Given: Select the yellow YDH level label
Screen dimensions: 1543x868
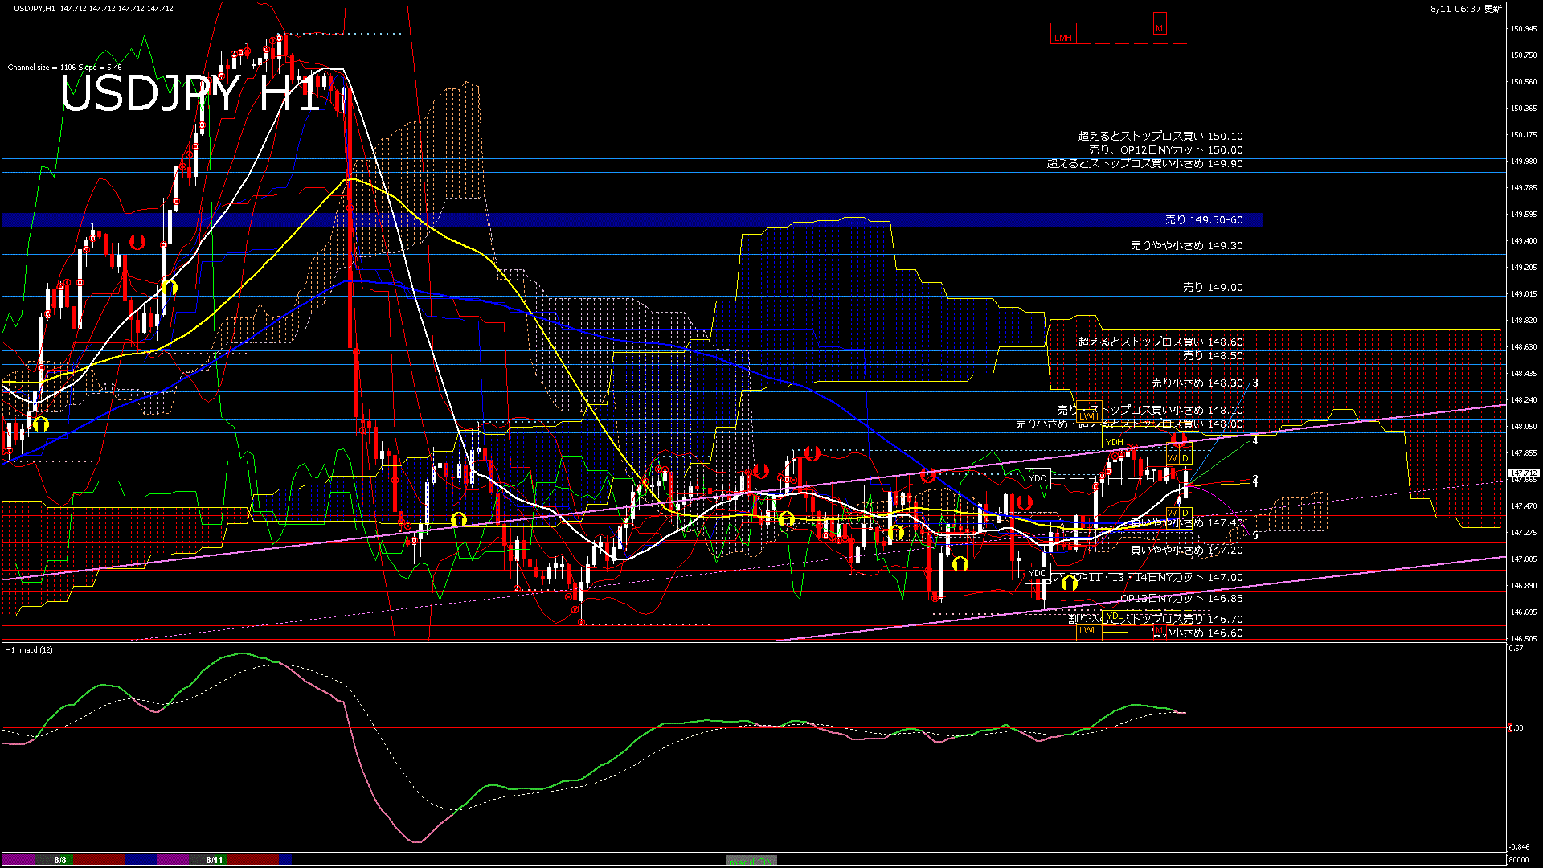Looking at the screenshot, I should [x=1115, y=438].
